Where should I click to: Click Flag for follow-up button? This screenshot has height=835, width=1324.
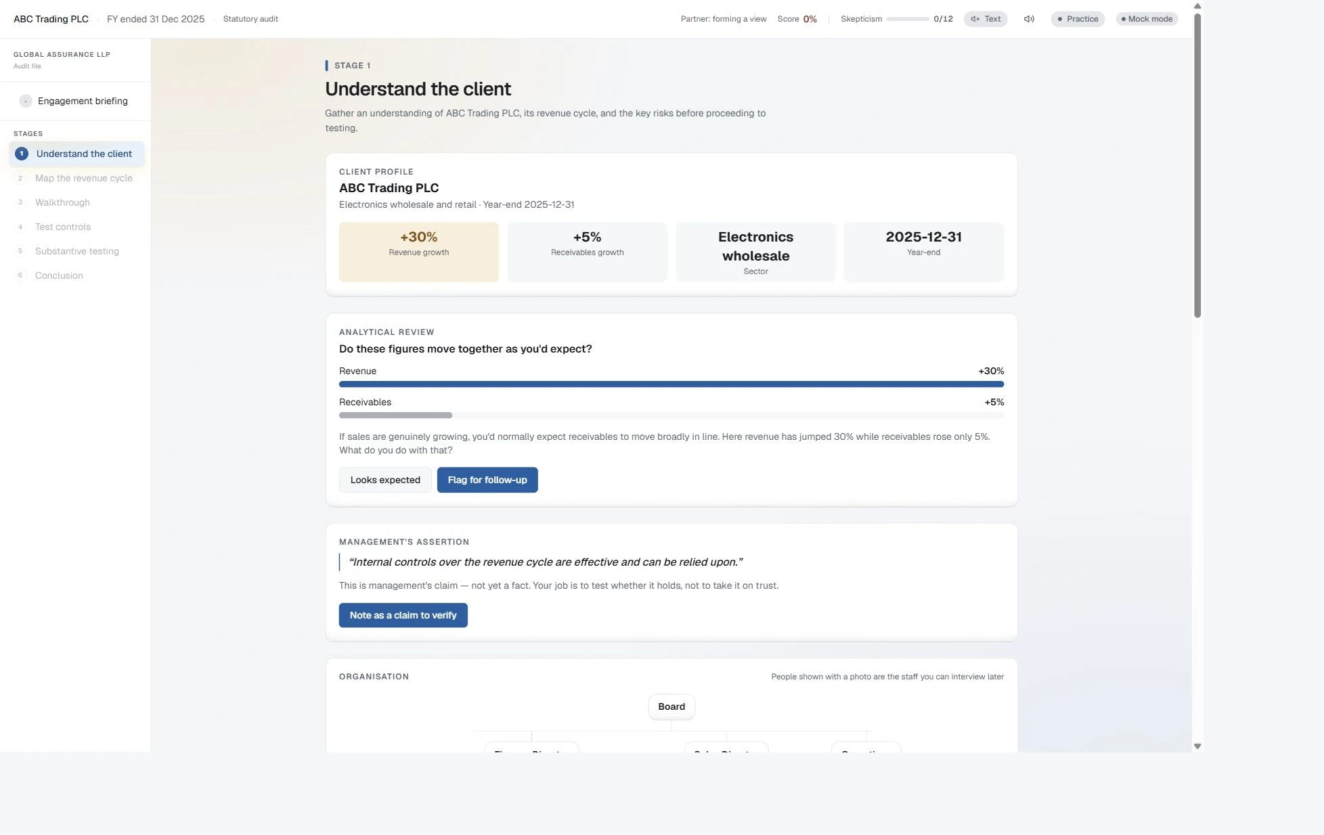tap(487, 480)
